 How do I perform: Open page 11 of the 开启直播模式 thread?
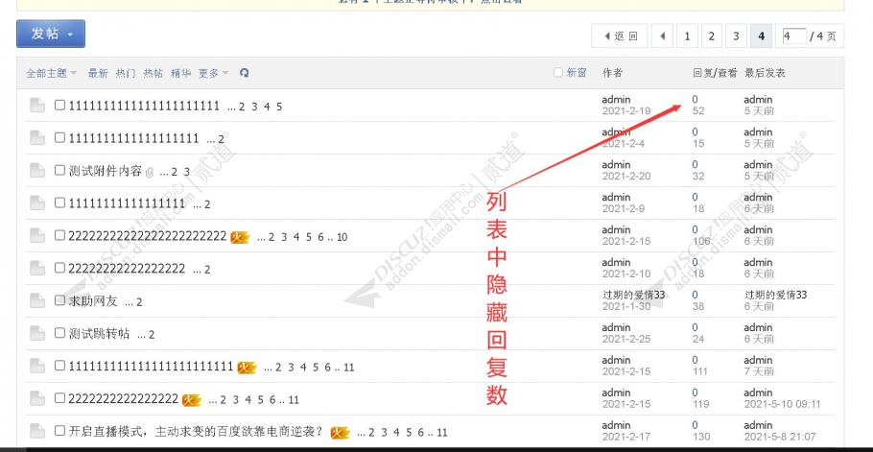[442, 433]
